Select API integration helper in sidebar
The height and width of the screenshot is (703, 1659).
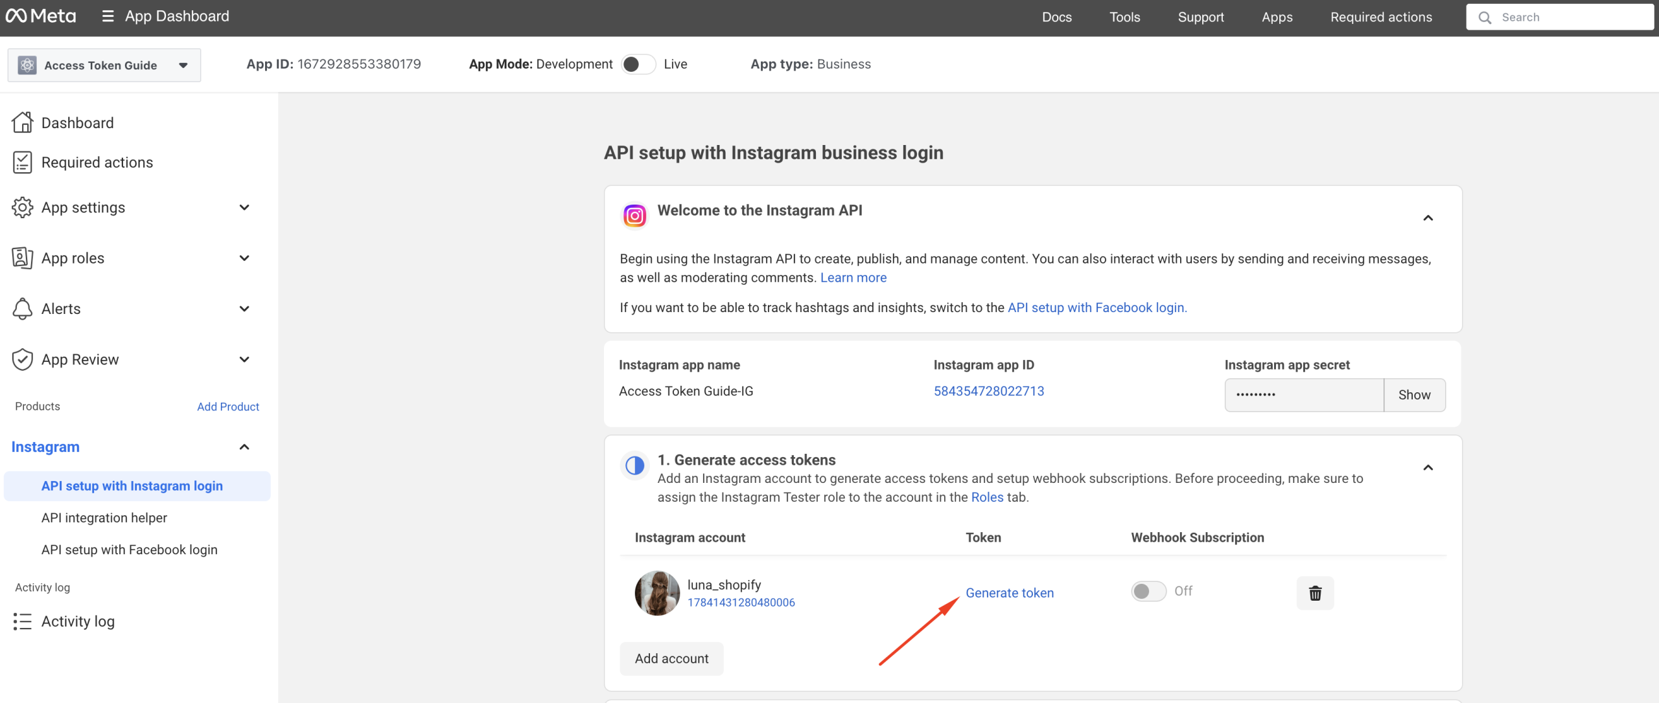coord(104,518)
